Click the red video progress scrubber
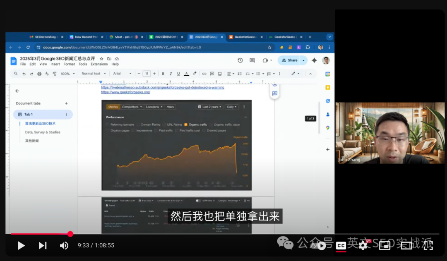The image size is (447, 261). click(70, 234)
